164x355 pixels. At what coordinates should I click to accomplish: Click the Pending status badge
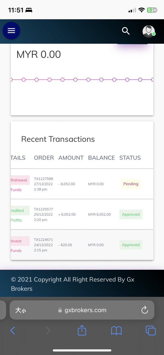click(131, 184)
